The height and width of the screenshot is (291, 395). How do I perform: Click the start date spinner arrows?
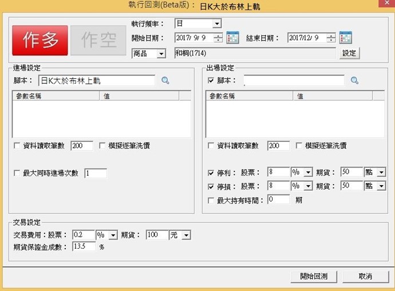pyautogui.click(x=218, y=38)
